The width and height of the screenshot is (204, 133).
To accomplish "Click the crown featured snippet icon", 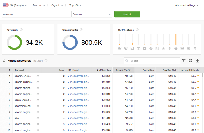I will pyautogui.click(x=119, y=48).
